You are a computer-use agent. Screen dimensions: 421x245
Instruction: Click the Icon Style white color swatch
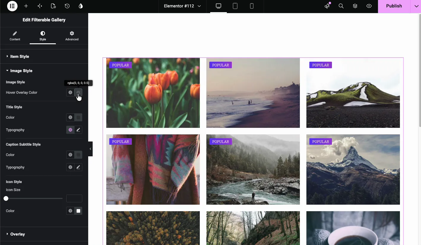click(78, 211)
